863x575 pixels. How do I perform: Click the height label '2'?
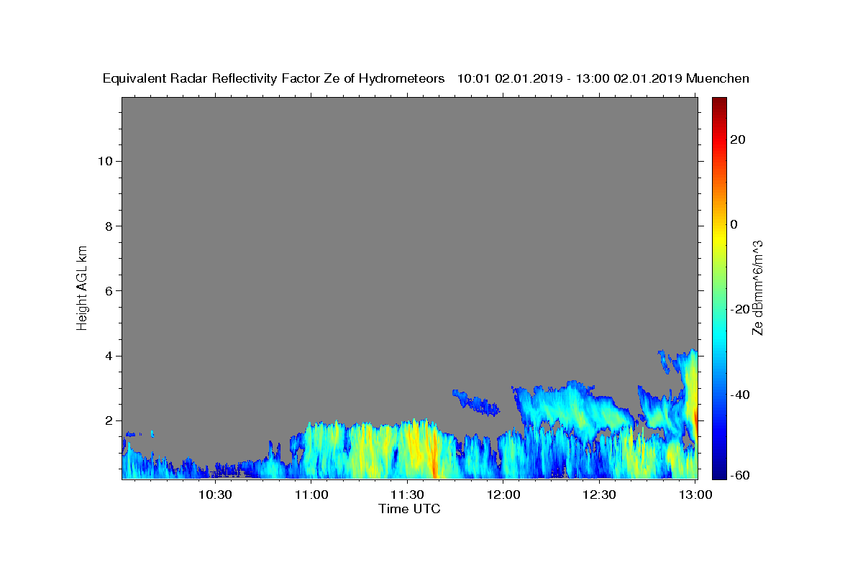point(109,420)
